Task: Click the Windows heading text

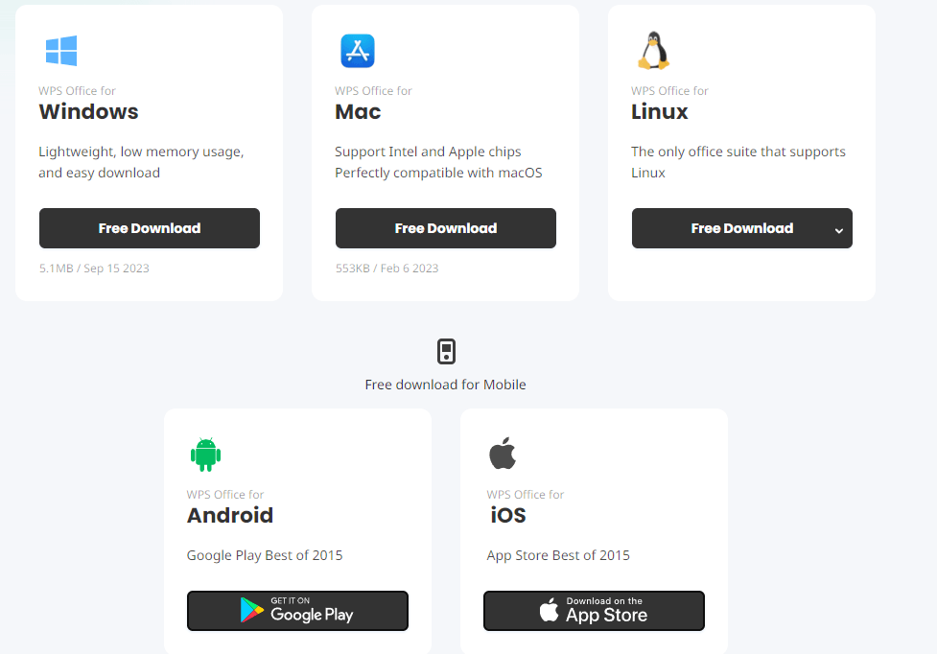Action: [x=88, y=111]
